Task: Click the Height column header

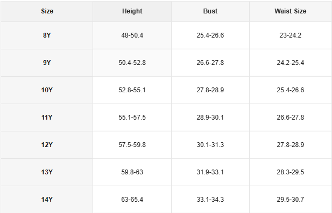Action: point(132,11)
